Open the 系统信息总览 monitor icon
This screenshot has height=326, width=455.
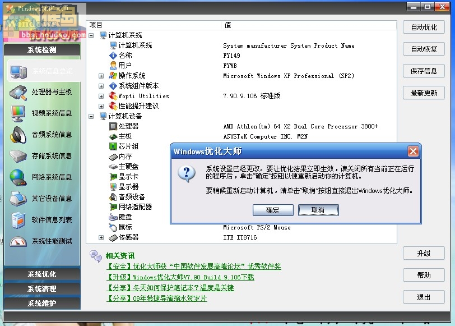[x=18, y=71]
